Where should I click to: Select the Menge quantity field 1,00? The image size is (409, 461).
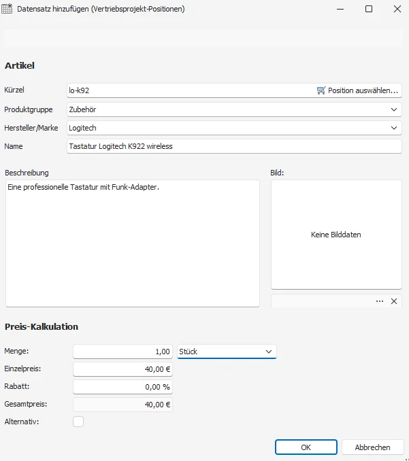click(122, 352)
